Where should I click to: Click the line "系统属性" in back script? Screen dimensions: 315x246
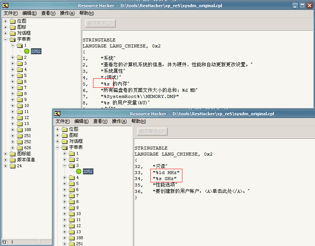click(113, 71)
